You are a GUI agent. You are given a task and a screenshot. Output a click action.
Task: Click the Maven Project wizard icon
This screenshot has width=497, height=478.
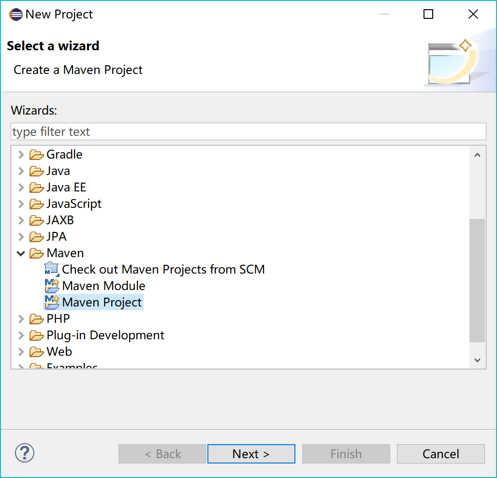click(x=52, y=302)
